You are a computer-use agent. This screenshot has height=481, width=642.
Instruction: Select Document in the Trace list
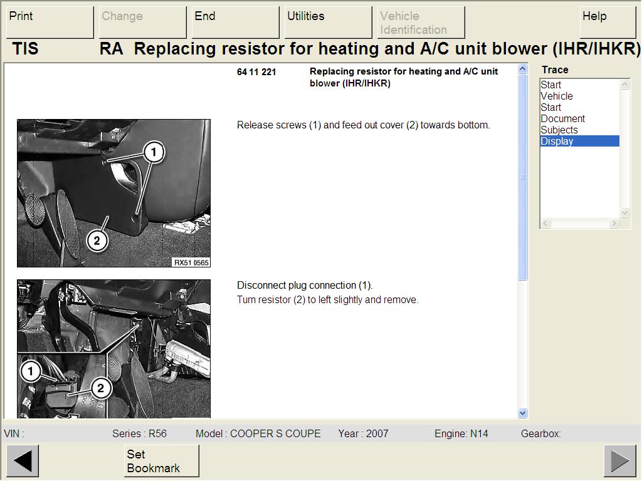(x=562, y=119)
